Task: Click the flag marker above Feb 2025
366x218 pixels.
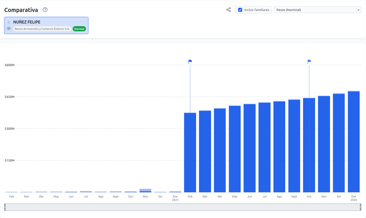Action: (190, 61)
